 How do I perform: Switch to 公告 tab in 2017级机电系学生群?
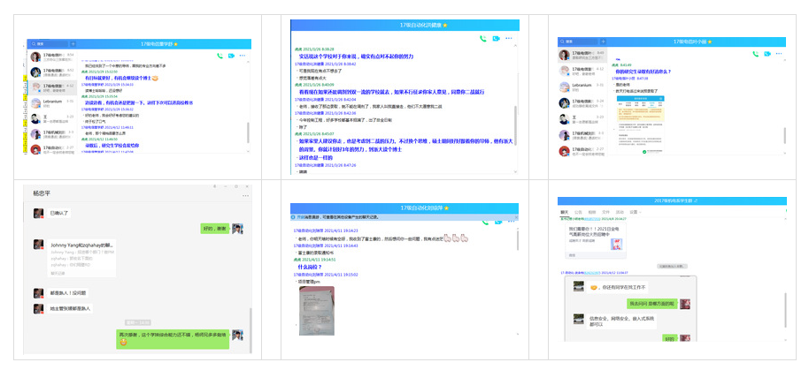point(578,212)
